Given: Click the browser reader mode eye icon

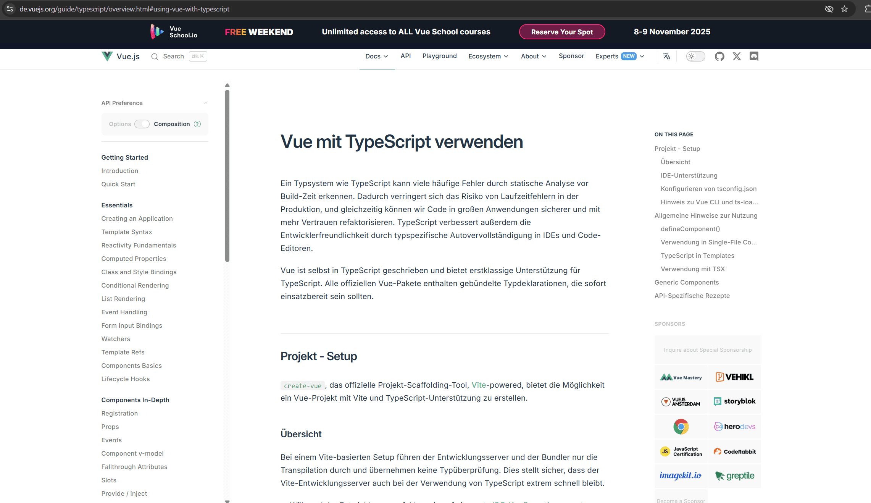Looking at the screenshot, I should [829, 9].
